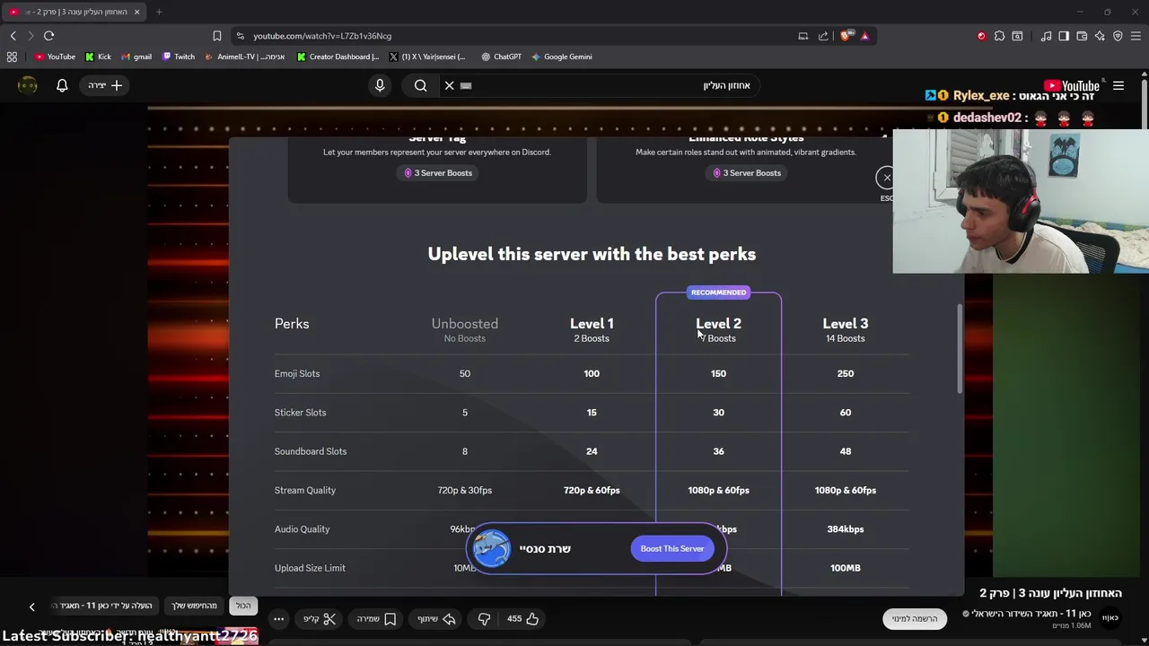Image resolution: width=1149 pixels, height=646 pixels.
Task: Click the Audio Quality row label
Action: pos(302,529)
